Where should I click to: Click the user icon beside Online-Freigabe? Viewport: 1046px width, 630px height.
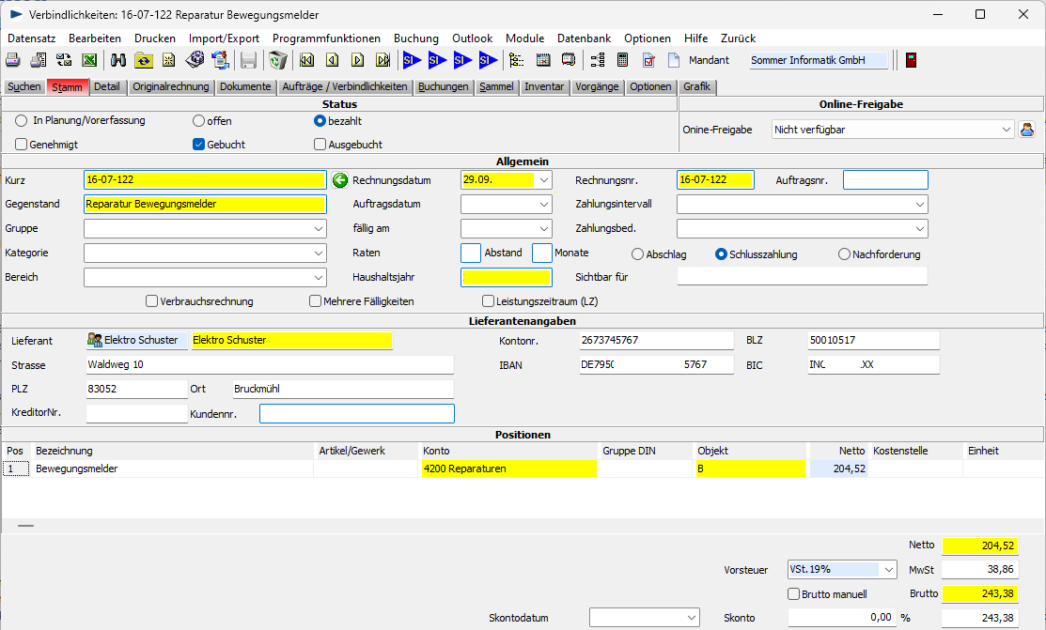click(x=1027, y=130)
